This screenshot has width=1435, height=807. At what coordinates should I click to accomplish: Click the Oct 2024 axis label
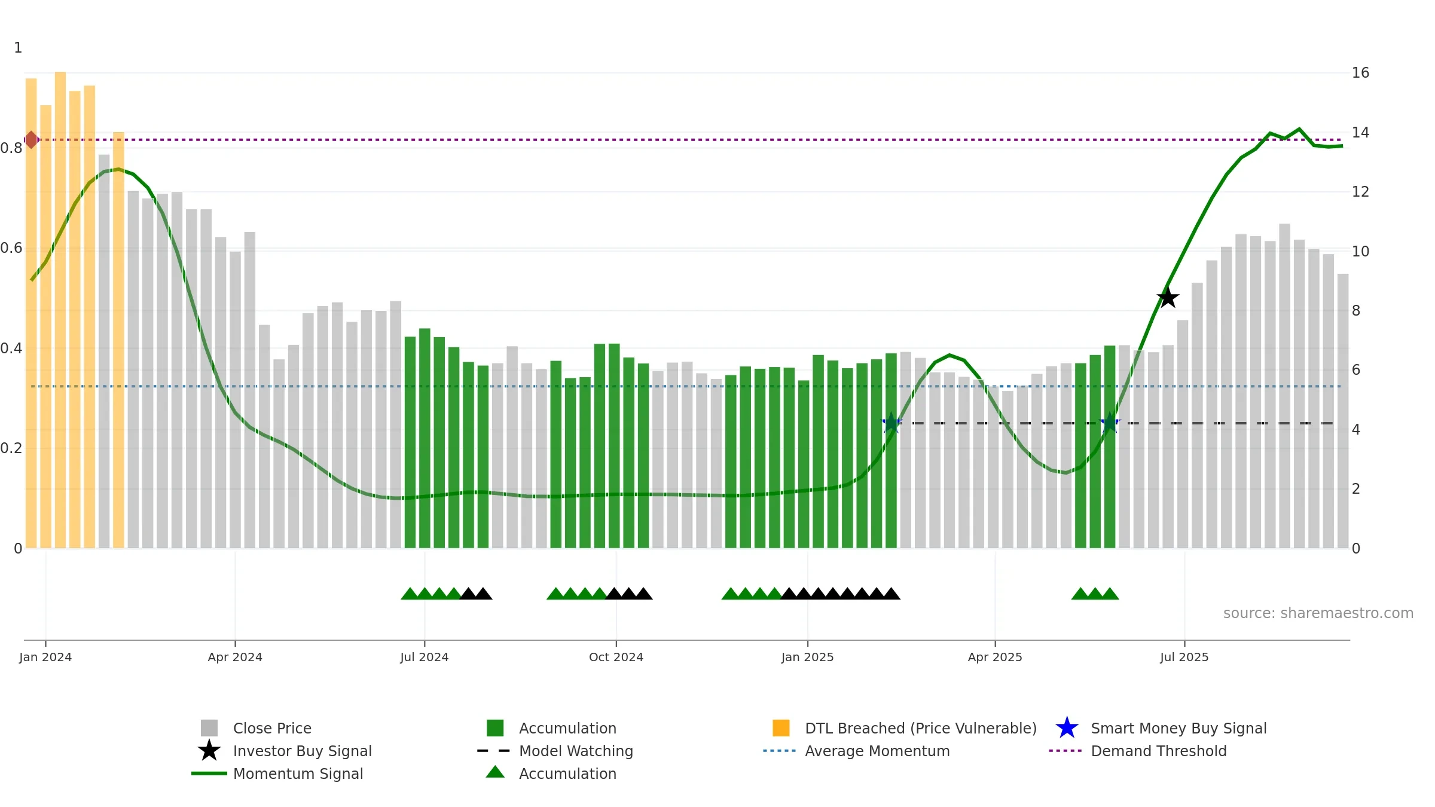coord(616,657)
